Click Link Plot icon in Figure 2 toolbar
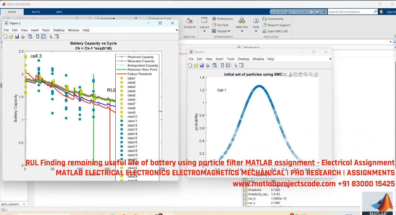This screenshot has height=215, width=396. 30,37
